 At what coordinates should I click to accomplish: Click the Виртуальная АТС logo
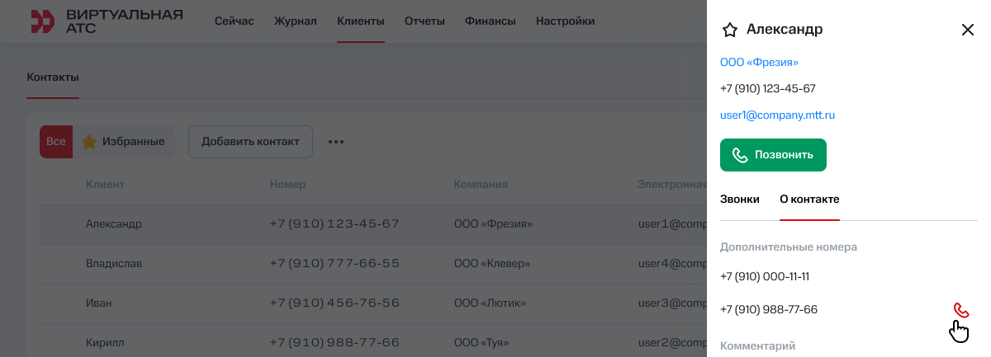(107, 21)
